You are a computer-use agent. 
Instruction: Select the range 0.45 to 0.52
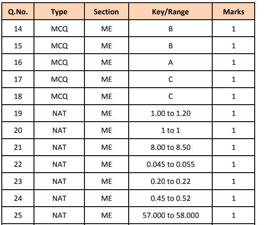[170, 198]
